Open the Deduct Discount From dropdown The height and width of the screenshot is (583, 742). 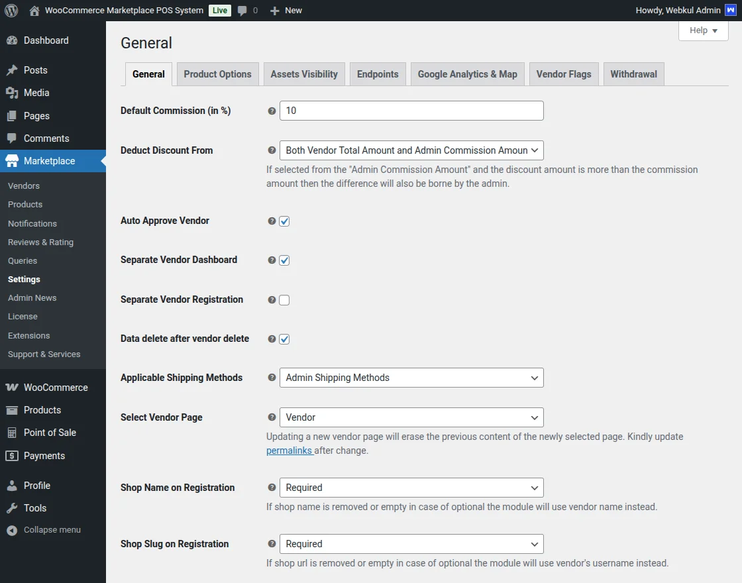point(411,150)
